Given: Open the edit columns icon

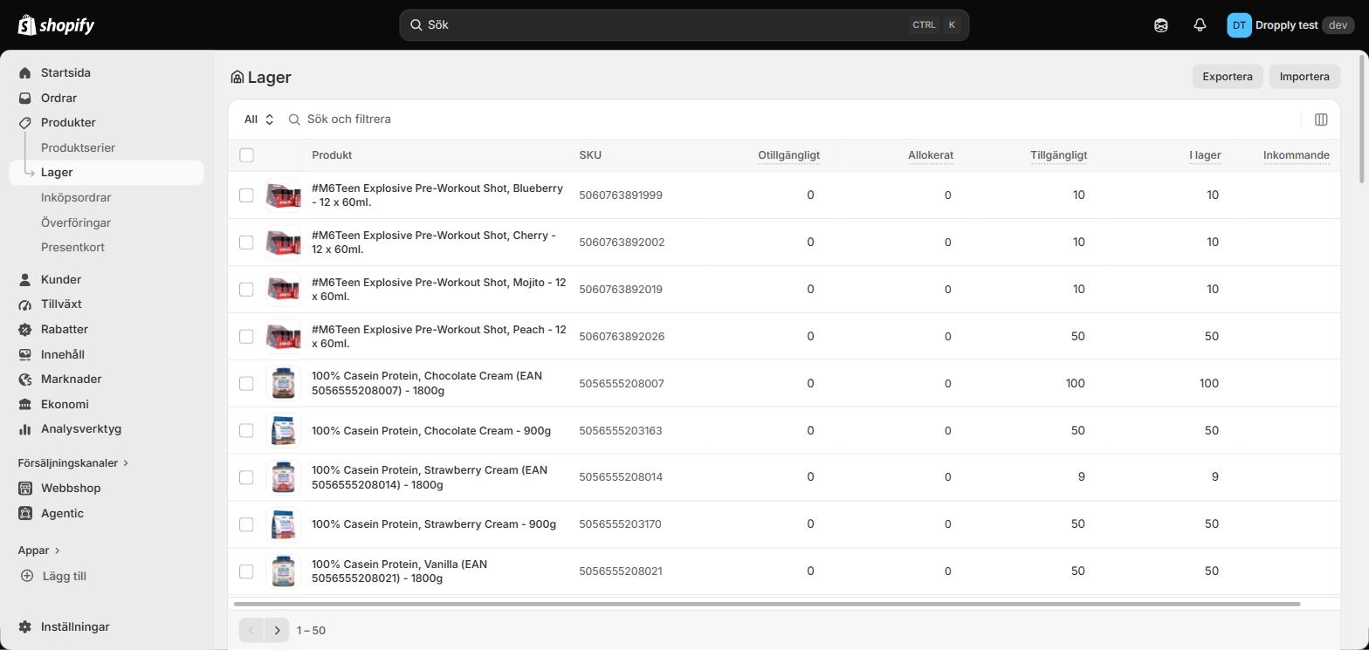Looking at the screenshot, I should (1321, 120).
